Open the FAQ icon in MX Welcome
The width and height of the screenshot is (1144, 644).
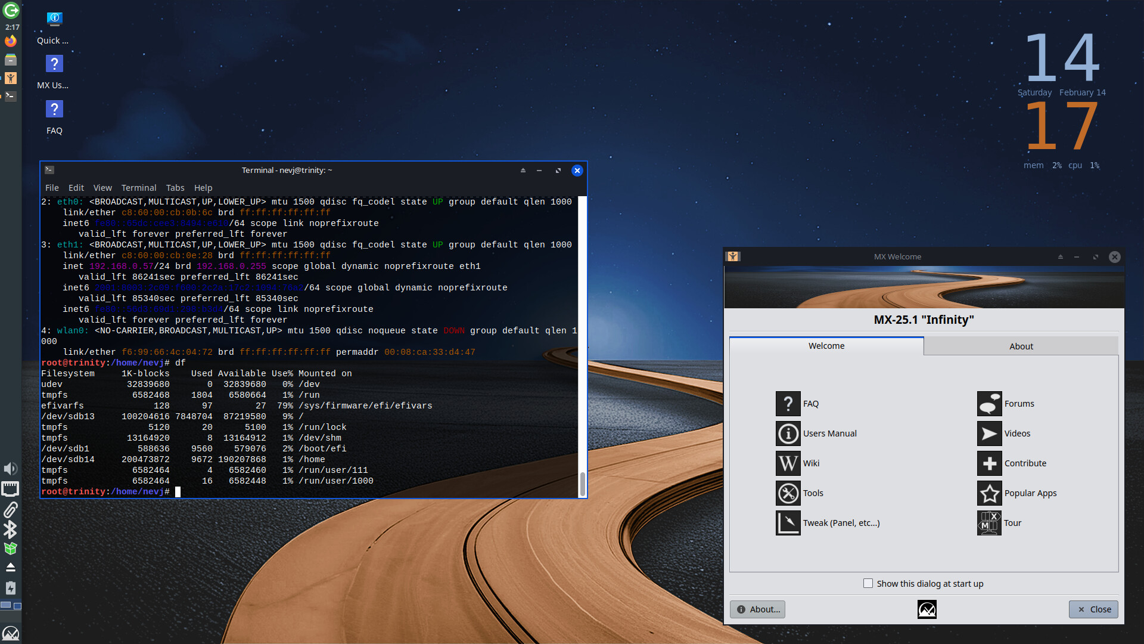tap(788, 404)
